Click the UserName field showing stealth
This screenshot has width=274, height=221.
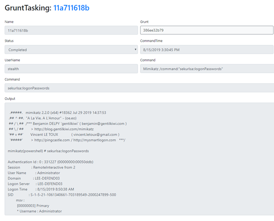coord(71,69)
